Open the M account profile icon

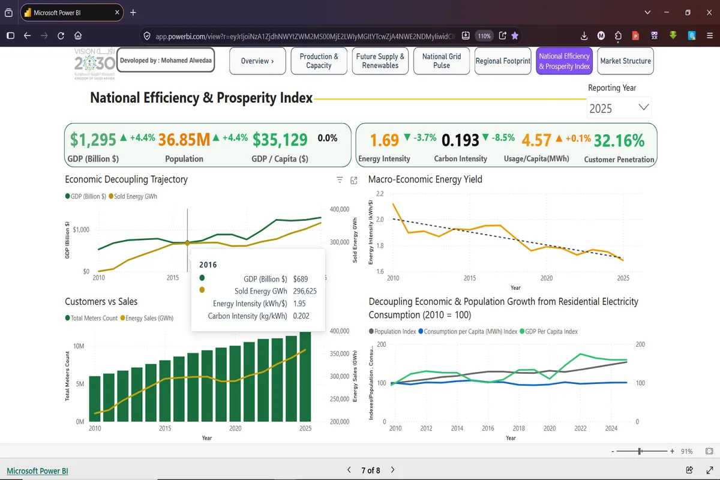601,35
